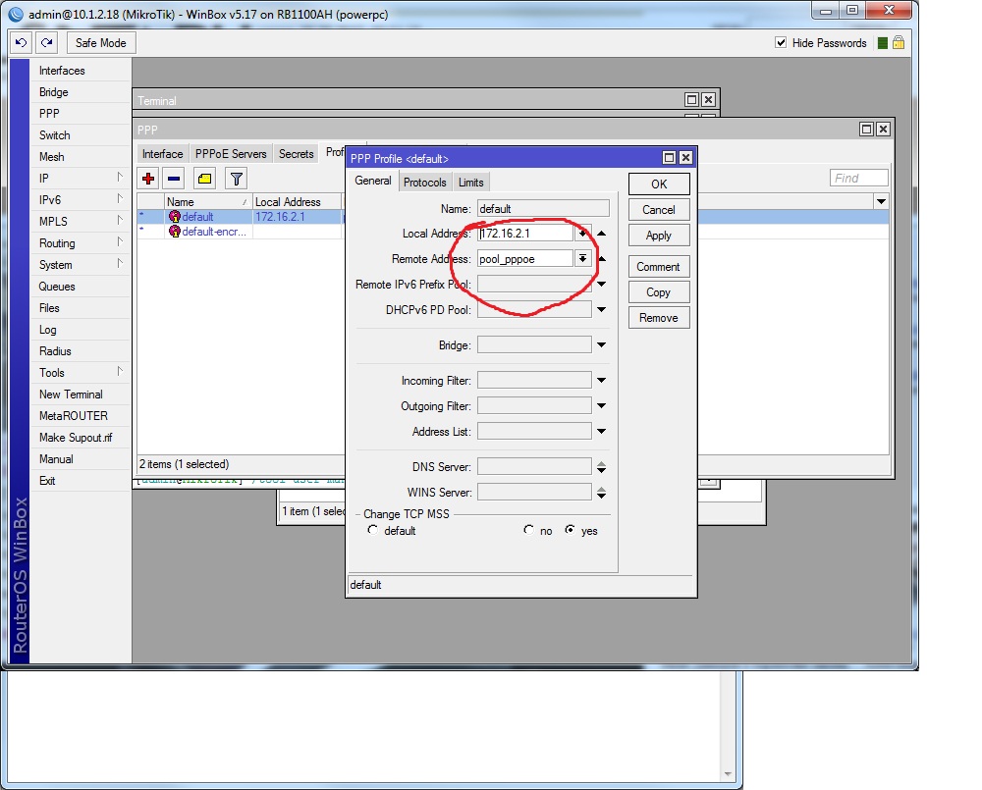Image resolution: width=982 pixels, height=790 pixels.
Task: Switch to the Protocols tab
Action: click(x=424, y=183)
